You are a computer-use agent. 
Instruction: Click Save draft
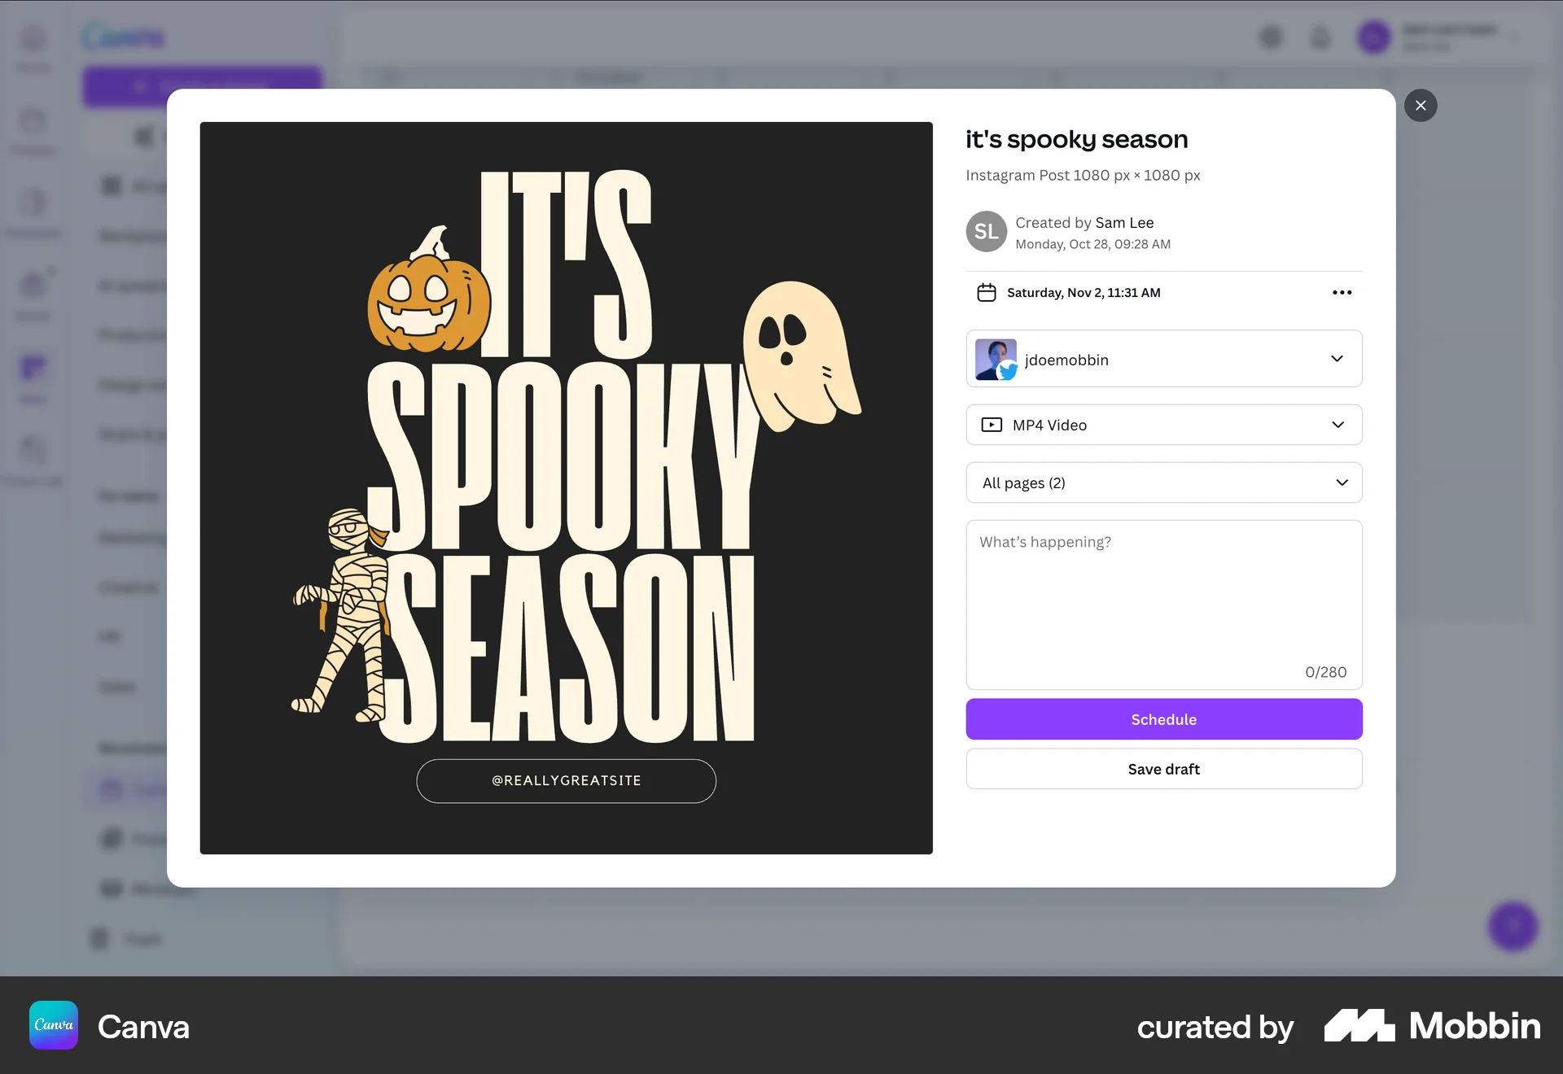click(1163, 769)
